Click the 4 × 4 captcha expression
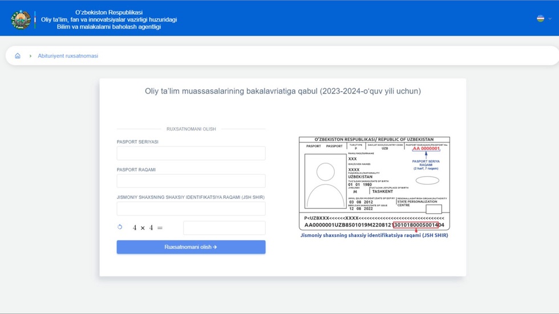Screen dimensions: 559x314 (147, 228)
